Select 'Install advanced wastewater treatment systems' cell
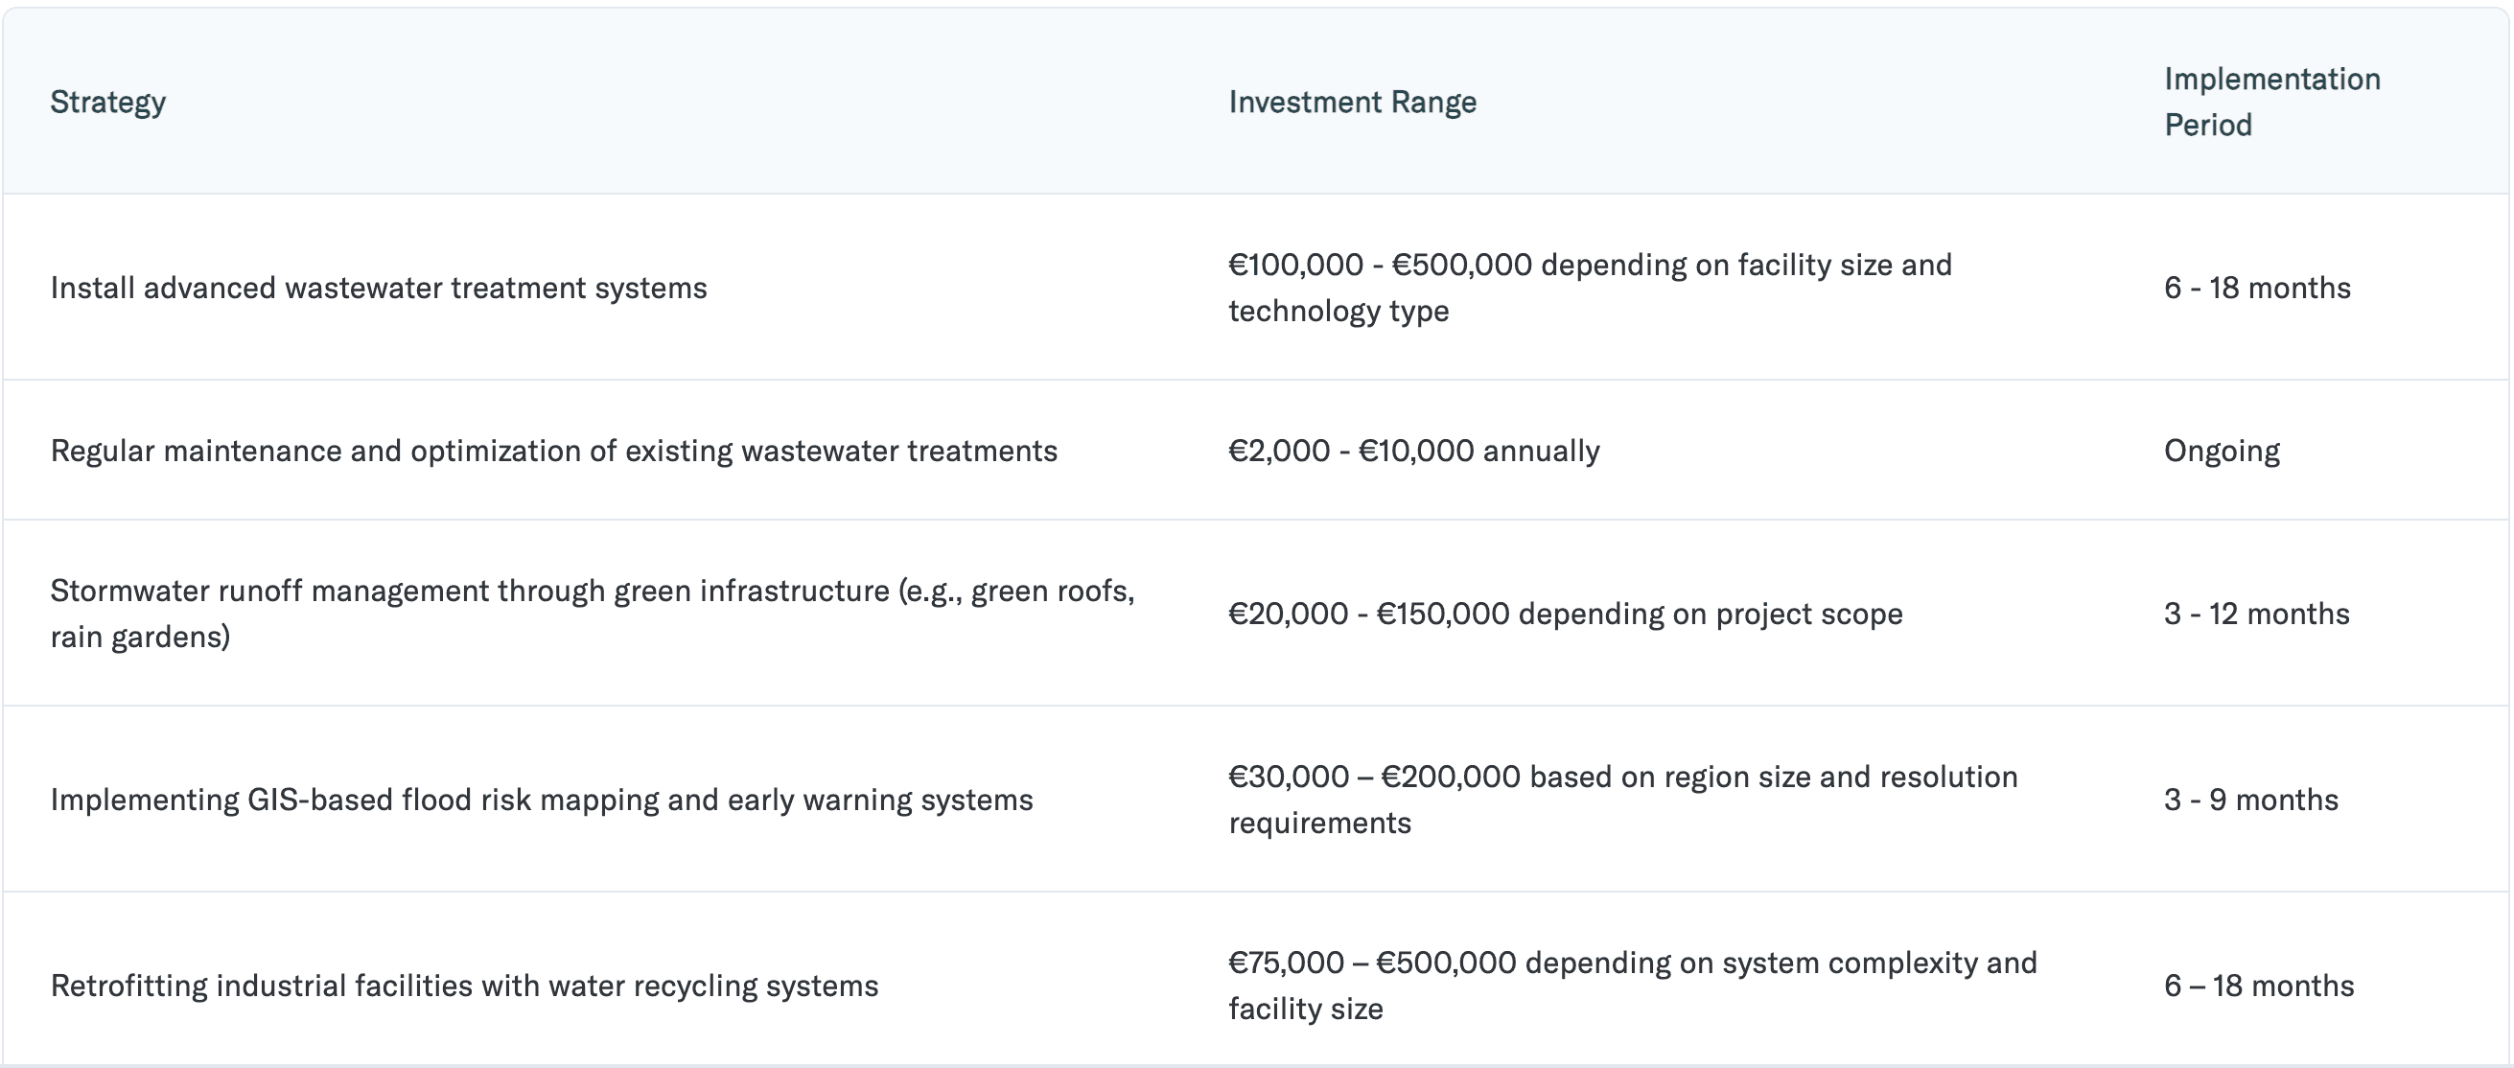This screenshot has width=2514, height=1068. (379, 288)
